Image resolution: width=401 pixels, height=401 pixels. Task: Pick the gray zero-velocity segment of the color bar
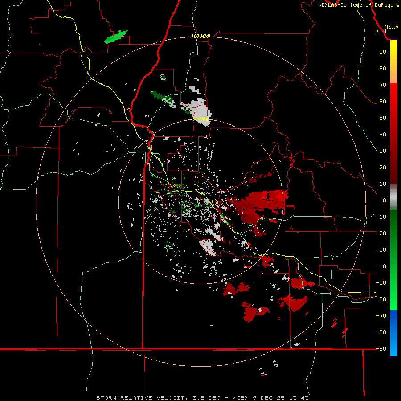(393, 197)
